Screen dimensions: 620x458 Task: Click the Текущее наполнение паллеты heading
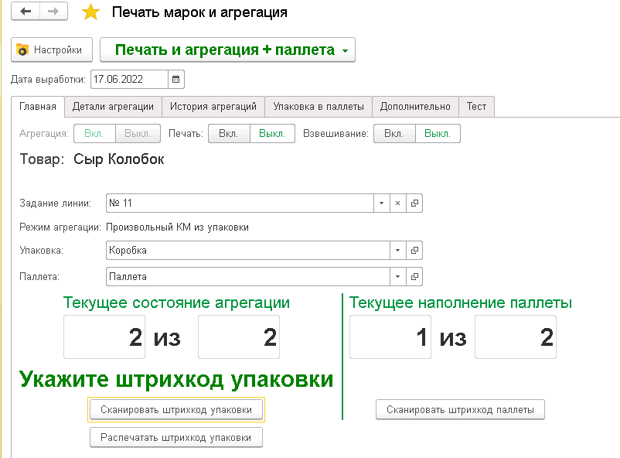tap(461, 302)
